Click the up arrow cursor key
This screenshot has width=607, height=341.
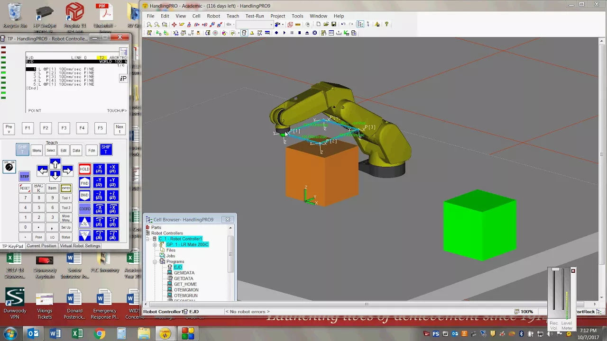55,164
